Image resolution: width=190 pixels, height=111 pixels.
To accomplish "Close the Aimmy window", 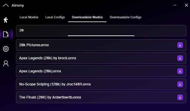I will (x=187, y=5).
